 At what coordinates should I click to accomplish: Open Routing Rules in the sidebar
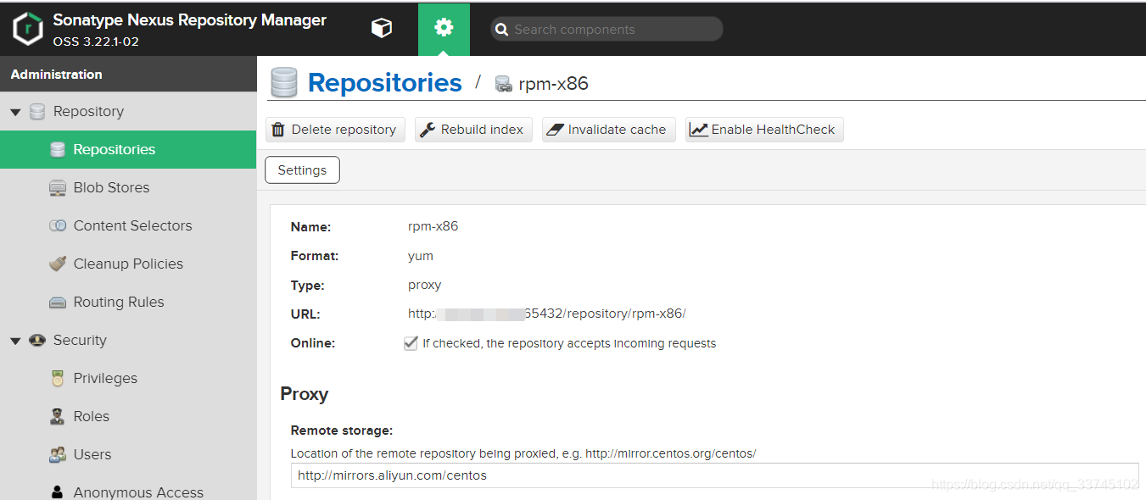(128, 303)
